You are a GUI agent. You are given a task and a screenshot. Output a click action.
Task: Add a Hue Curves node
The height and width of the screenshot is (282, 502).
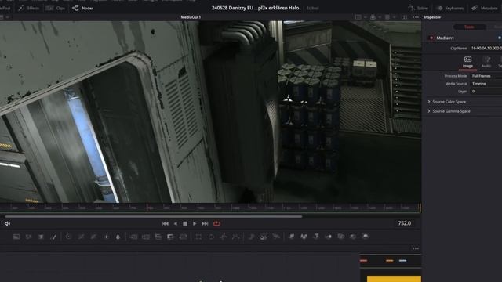[x=93, y=237]
